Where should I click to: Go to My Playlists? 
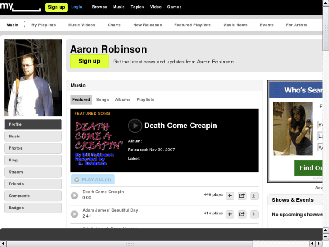[x=43, y=25]
